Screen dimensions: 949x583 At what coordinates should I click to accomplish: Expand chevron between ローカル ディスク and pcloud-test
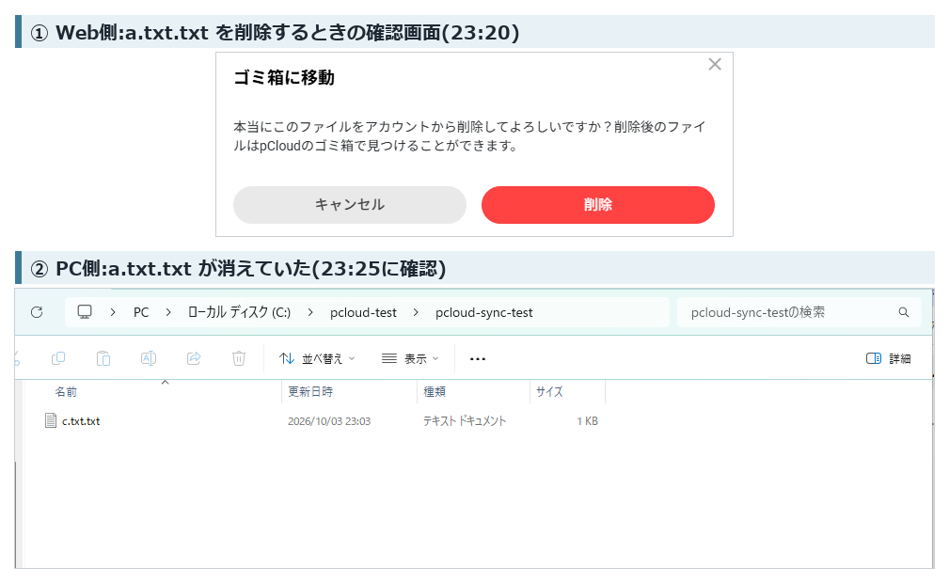point(310,312)
